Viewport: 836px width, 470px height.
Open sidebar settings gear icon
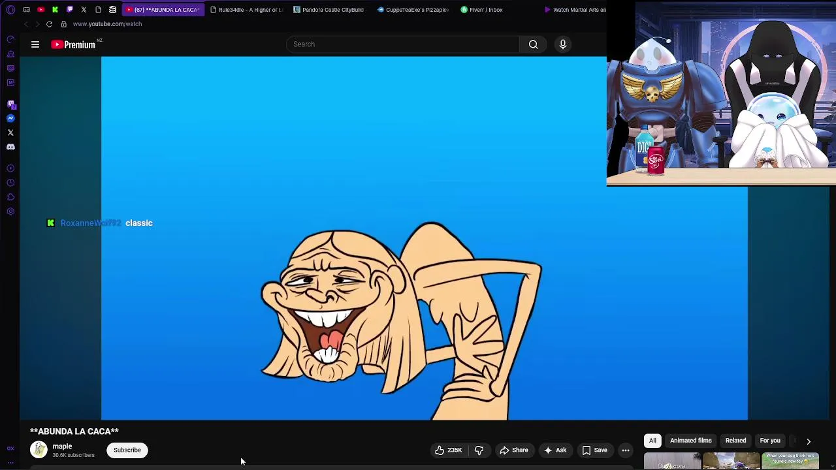[x=10, y=211]
